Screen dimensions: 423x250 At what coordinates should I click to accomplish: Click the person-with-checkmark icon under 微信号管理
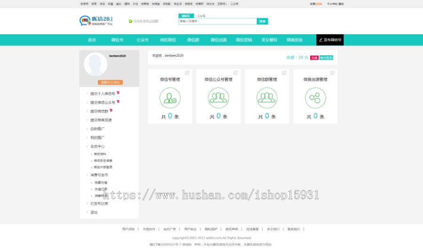(170, 98)
